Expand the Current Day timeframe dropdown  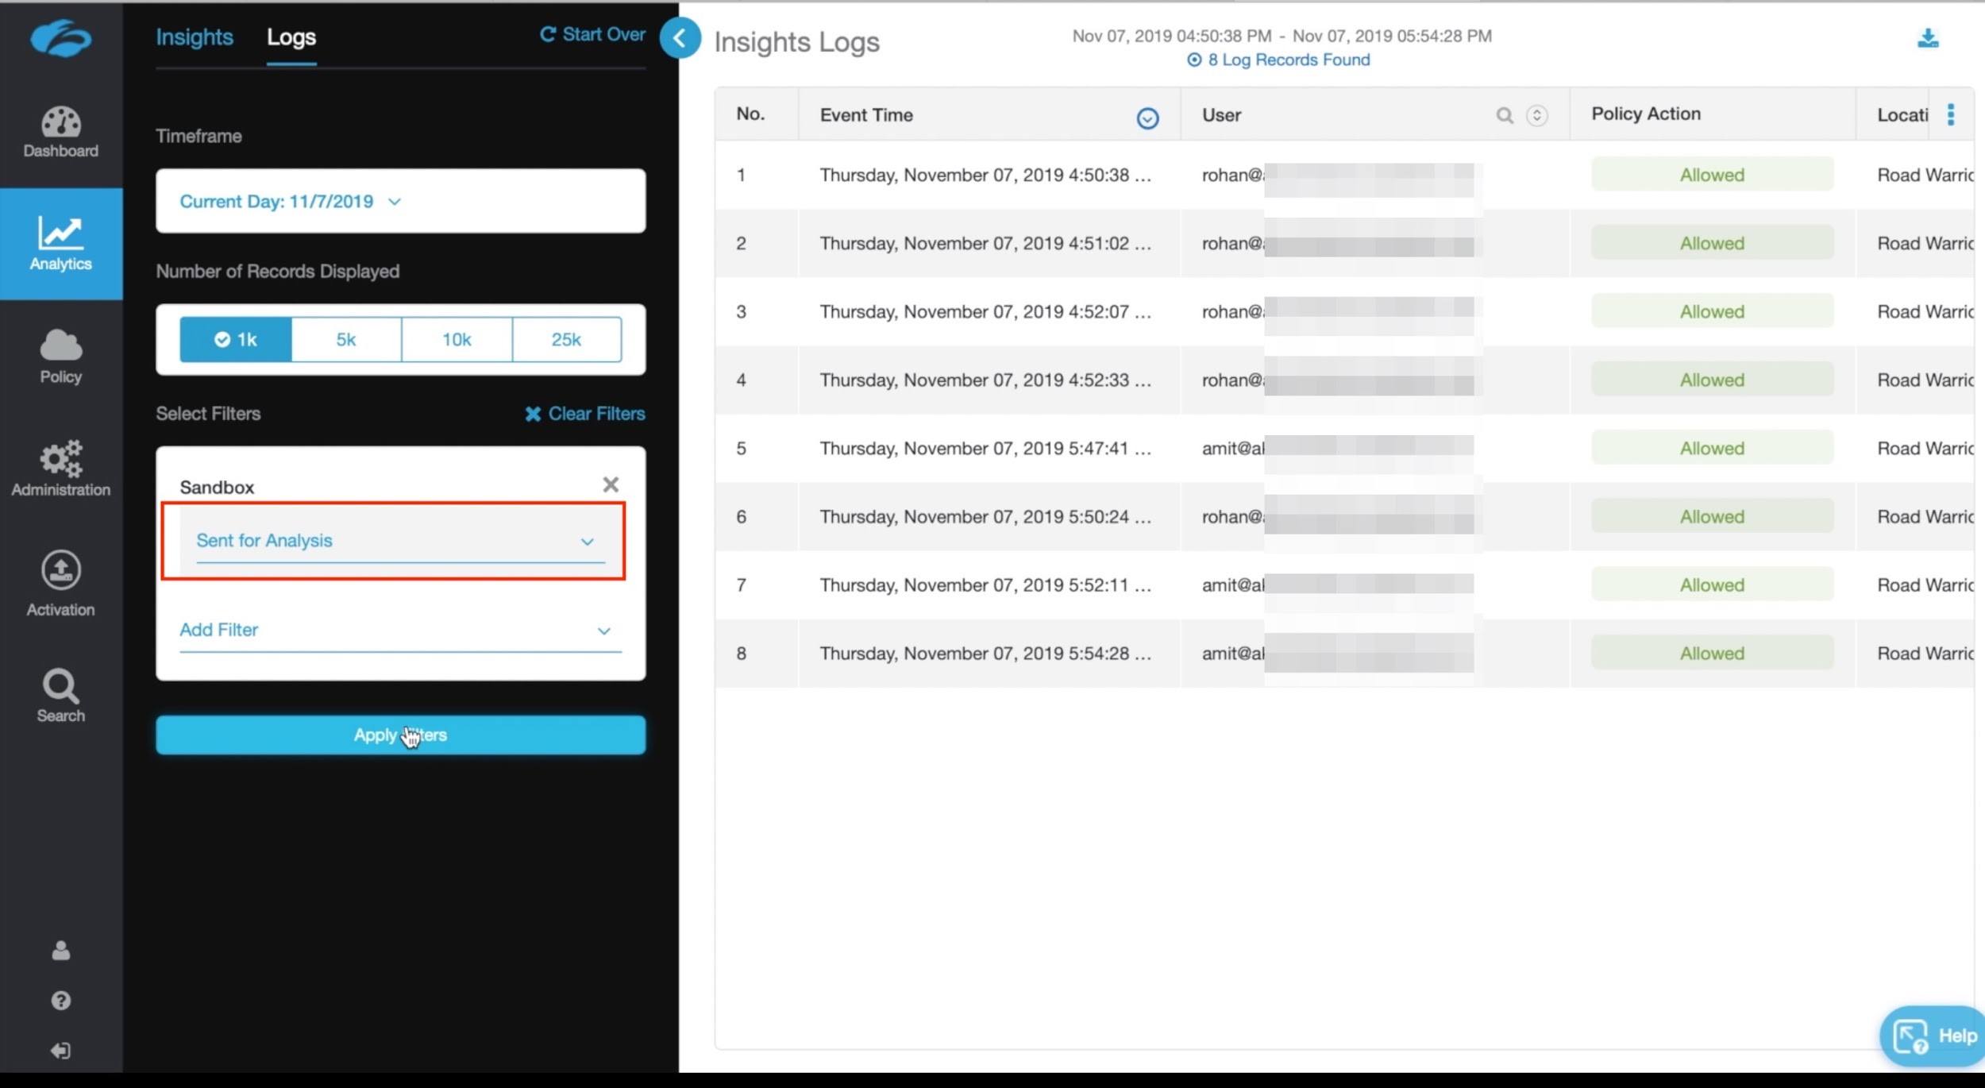(291, 202)
